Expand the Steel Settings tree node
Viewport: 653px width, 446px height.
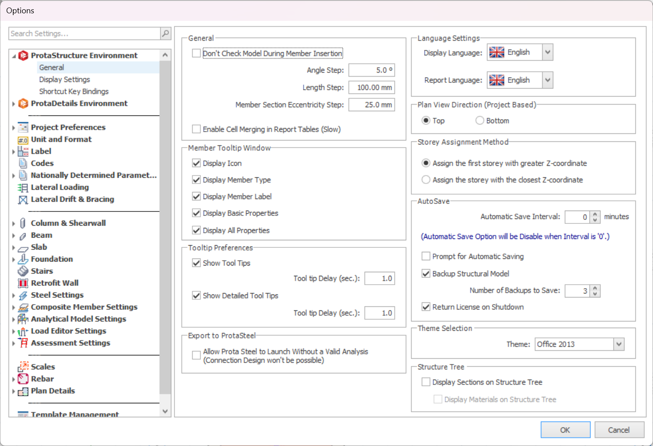pos(14,295)
